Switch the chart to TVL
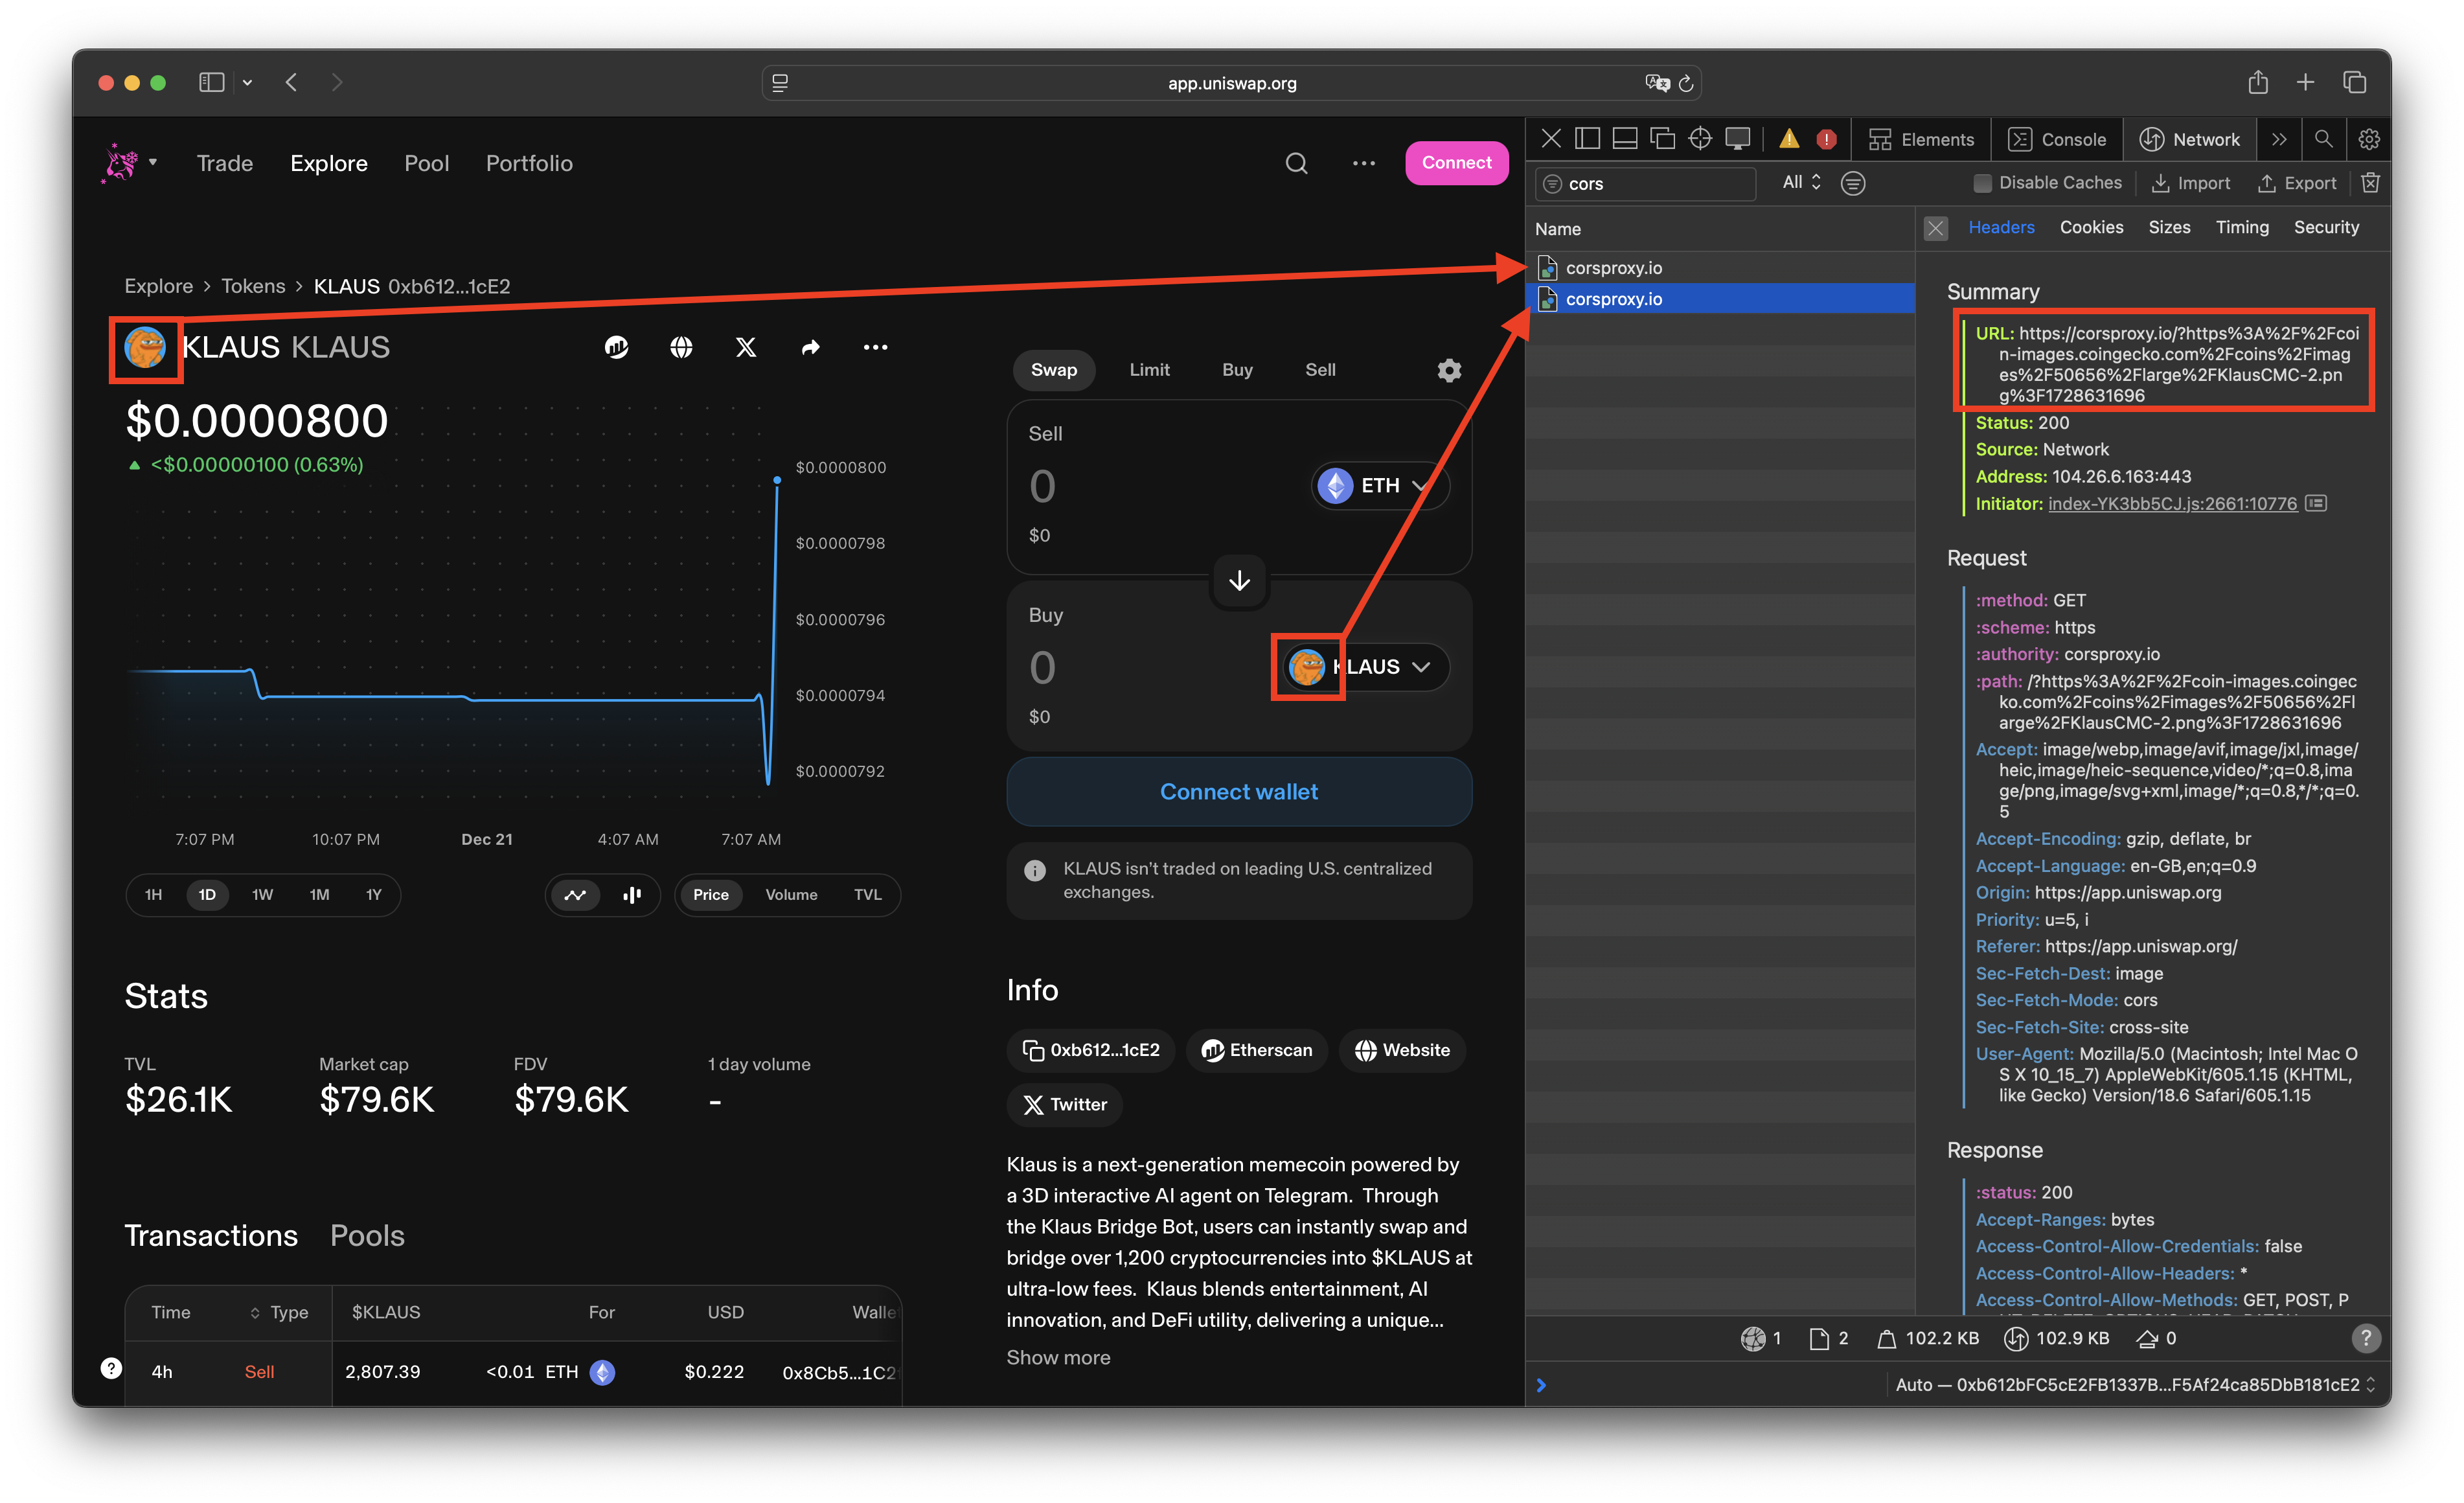2464x1503 pixels. point(867,894)
